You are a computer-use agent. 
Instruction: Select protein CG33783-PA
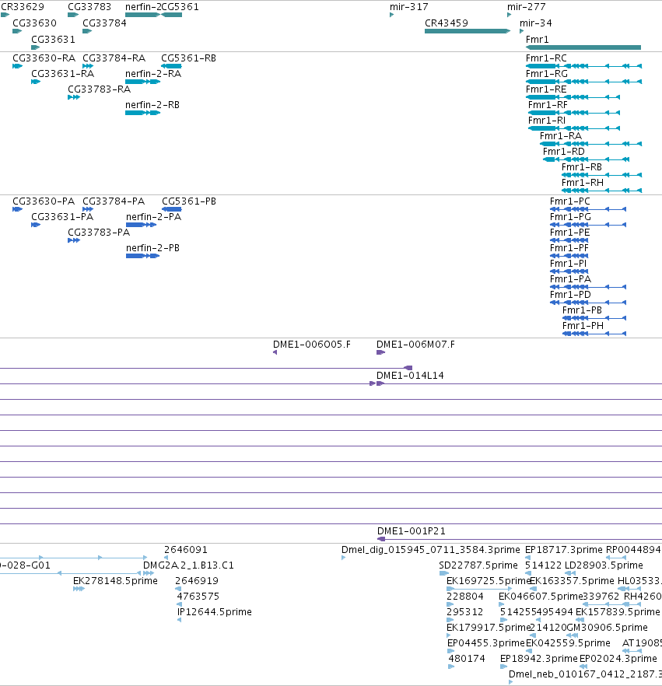pos(73,240)
